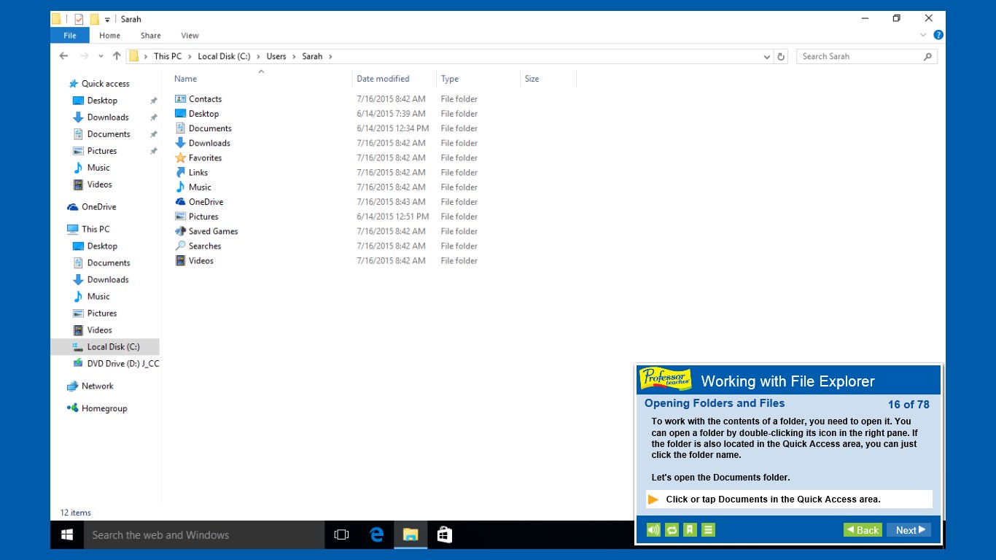The image size is (996, 560).
Task: Click the Search Sarah input box
Action: coord(859,56)
